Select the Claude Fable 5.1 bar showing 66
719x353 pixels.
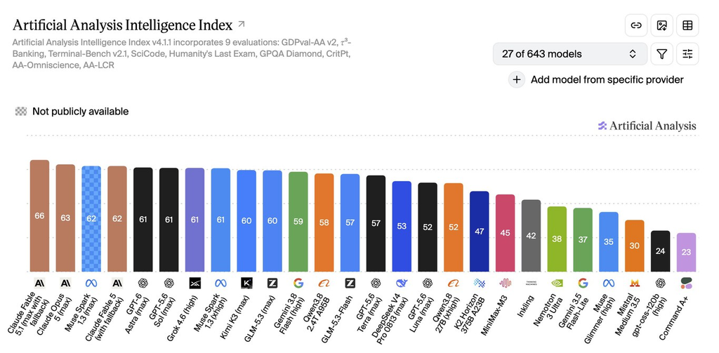tap(39, 216)
